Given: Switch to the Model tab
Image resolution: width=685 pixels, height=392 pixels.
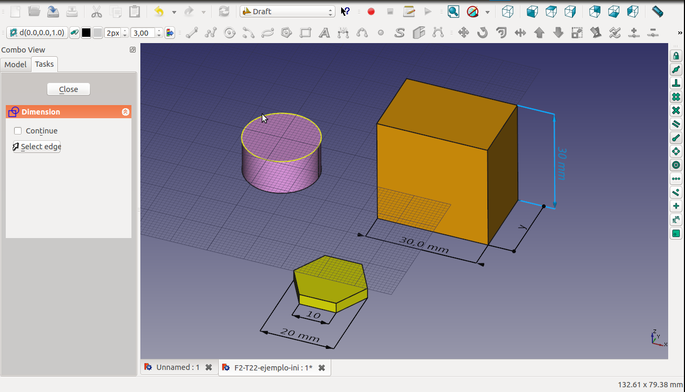Looking at the screenshot, I should [x=15, y=64].
